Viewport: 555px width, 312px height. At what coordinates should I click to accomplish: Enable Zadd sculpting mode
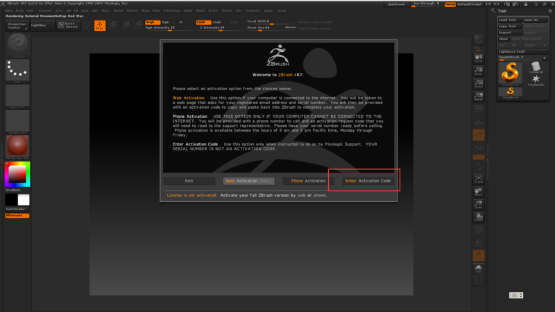(200, 22)
